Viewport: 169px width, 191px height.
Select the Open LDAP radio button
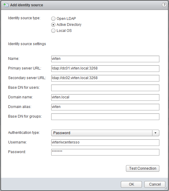pyautogui.click(x=53, y=19)
